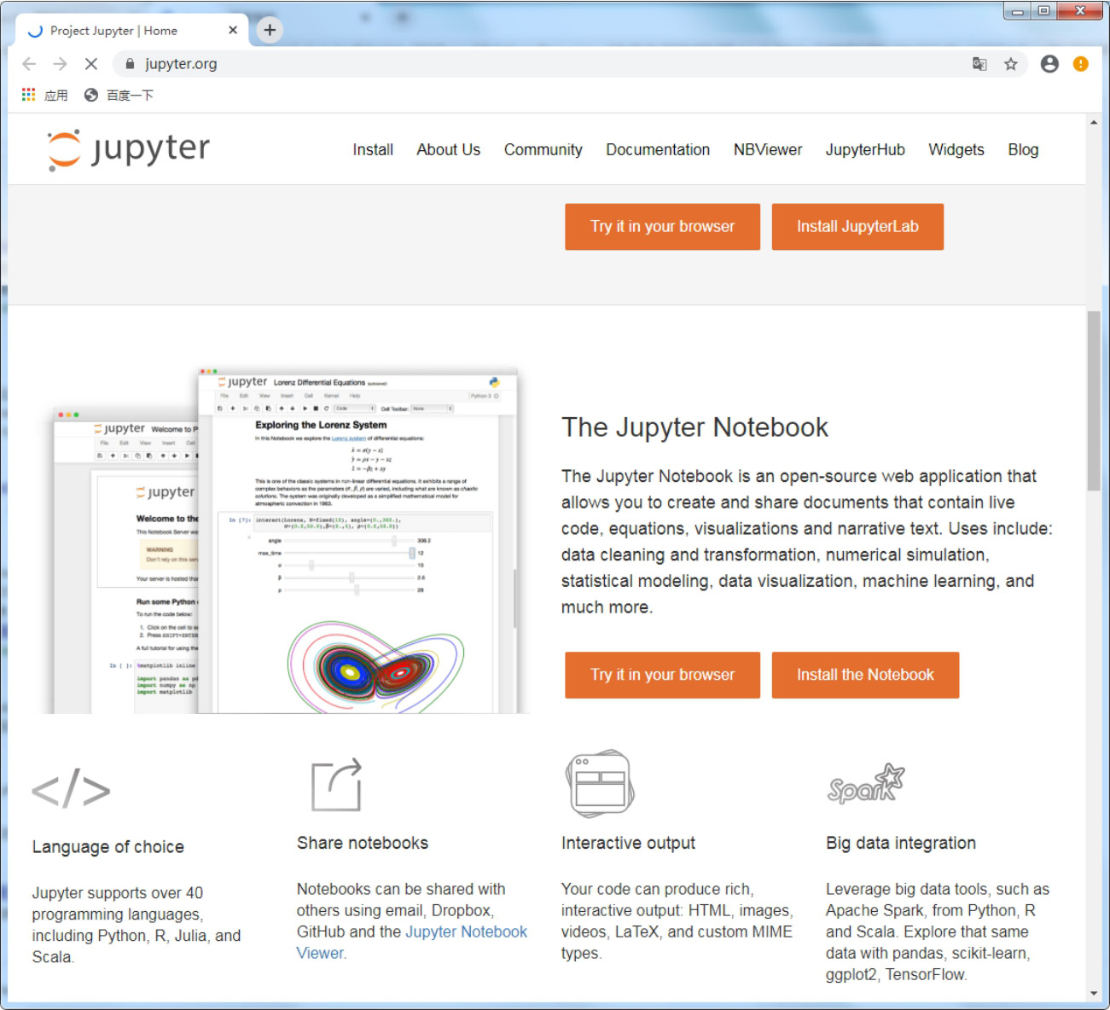Image resolution: width=1110 pixels, height=1010 pixels.
Task: Click the jupyter.org address bar
Action: pyautogui.click(x=546, y=64)
